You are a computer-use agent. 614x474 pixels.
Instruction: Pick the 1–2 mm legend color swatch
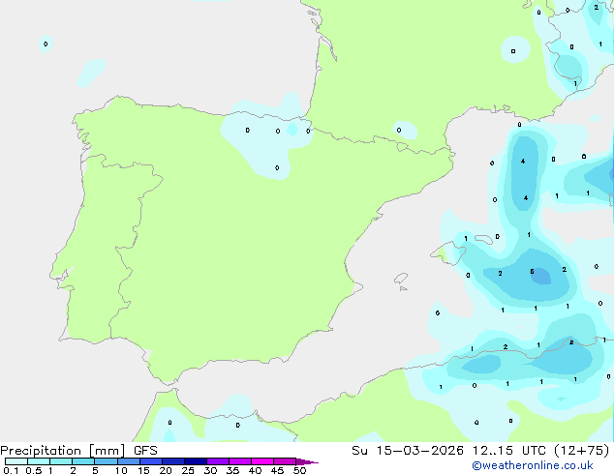[61, 461]
